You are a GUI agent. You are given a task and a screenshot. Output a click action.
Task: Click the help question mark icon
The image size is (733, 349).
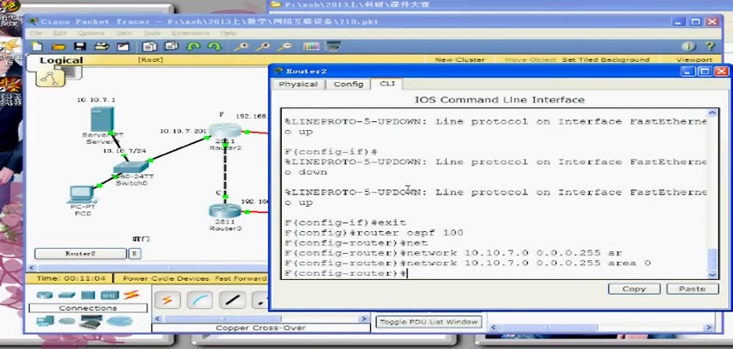pyautogui.click(x=710, y=46)
